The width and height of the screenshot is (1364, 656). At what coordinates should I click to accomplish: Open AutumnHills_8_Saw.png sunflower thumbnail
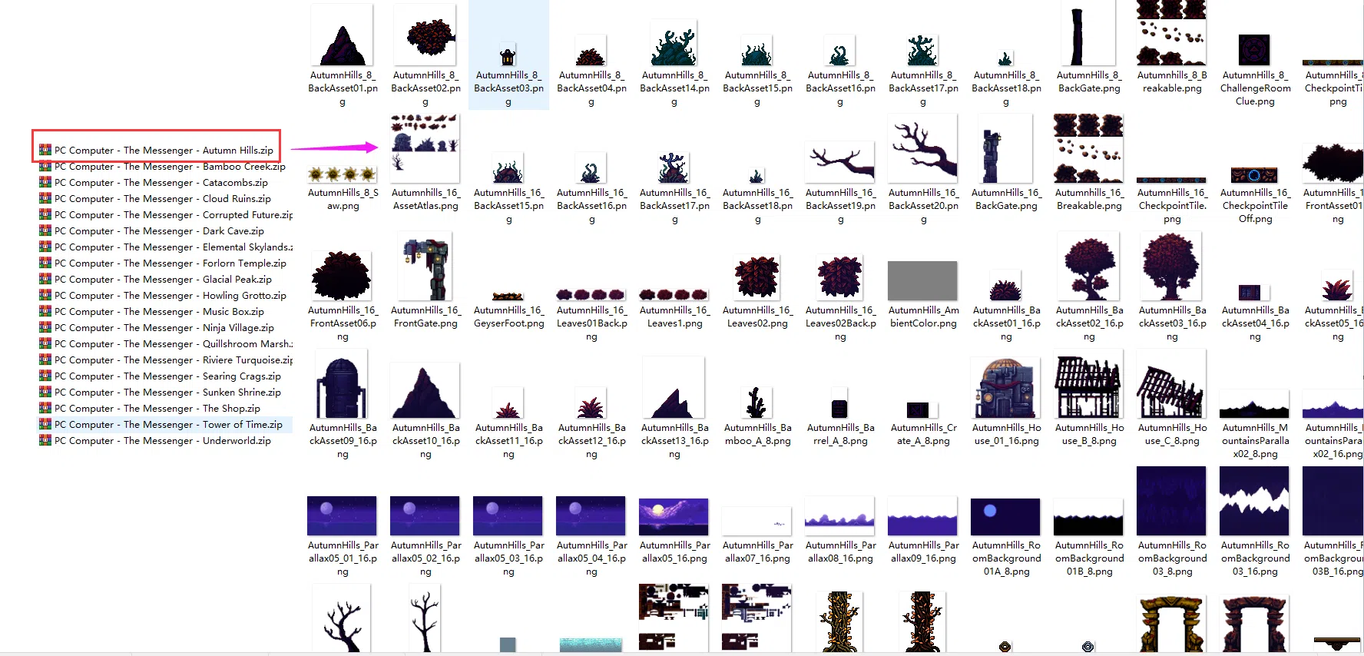tap(343, 174)
